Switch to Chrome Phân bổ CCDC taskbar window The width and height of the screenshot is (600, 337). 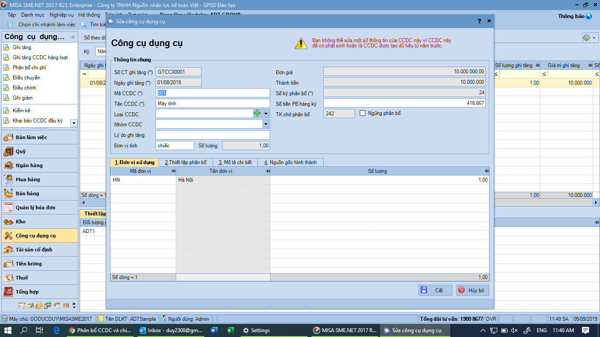click(x=101, y=330)
